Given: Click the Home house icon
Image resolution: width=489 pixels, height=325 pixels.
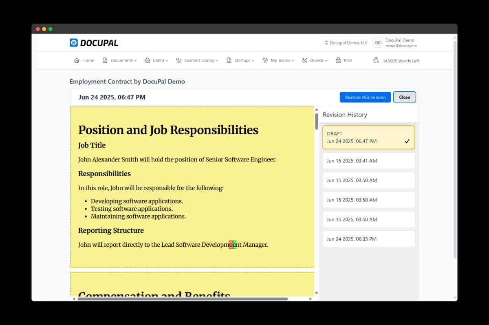Looking at the screenshot, I should click(x=77, y=60).
